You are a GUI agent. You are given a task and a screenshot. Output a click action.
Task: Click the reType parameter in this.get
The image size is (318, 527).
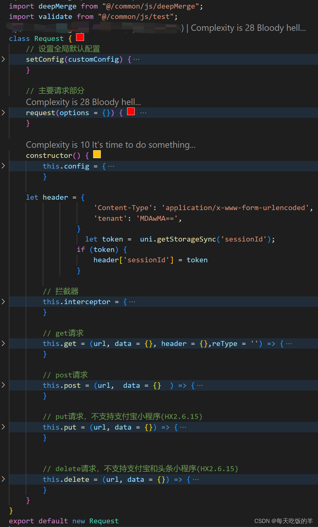coord(225,343)
